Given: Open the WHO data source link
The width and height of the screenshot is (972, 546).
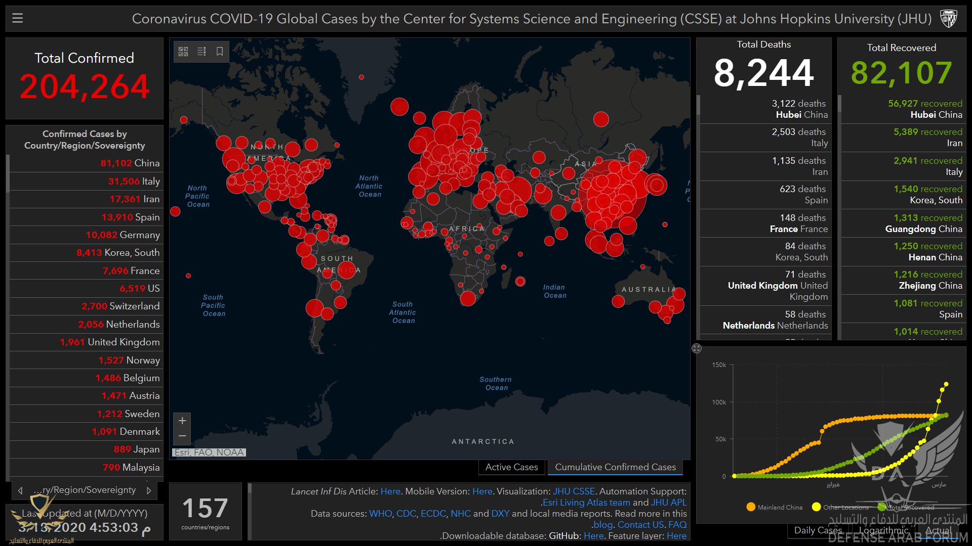Looking at the screenshot, I should coord(380,514).
